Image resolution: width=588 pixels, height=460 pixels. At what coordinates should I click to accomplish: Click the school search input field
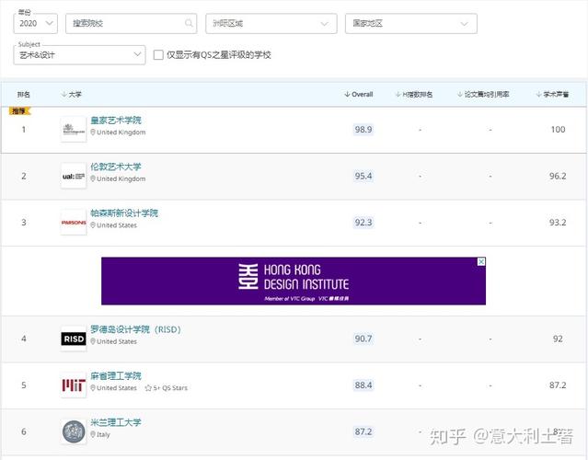[132, 23]
